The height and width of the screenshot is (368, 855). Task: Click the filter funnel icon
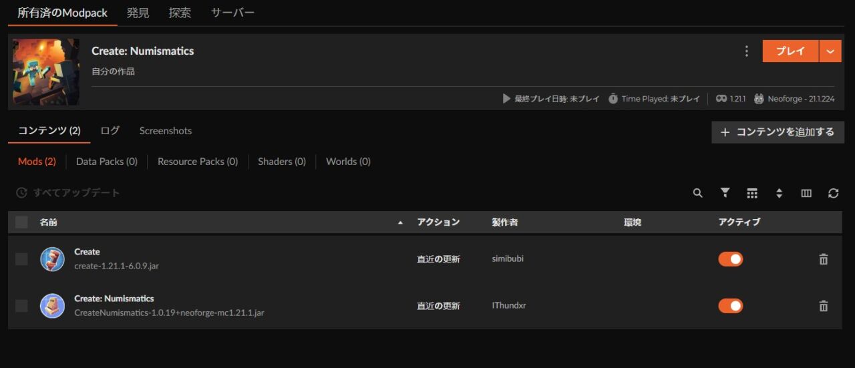pyautogui.click(x=725, y=193)
